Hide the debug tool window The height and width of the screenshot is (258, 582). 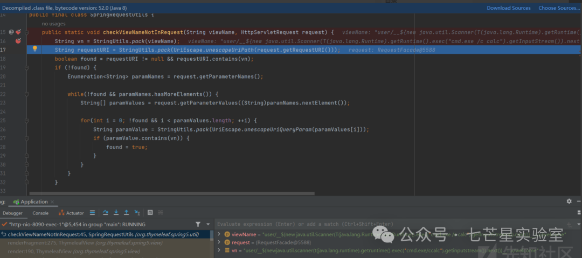580,201
